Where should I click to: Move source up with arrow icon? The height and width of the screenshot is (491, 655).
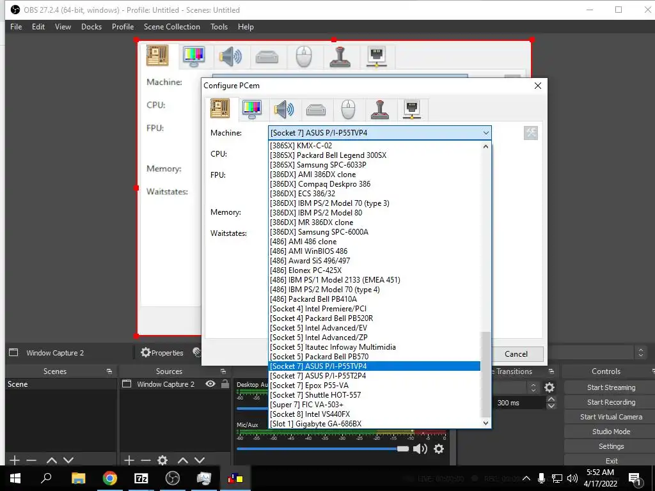pyautogui.click(x=183, y=460)
